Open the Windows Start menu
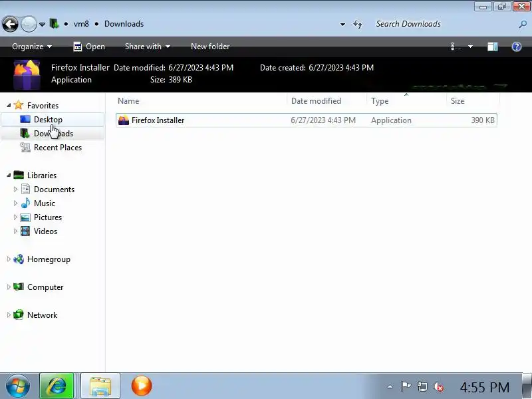 [x=18, y=386]
